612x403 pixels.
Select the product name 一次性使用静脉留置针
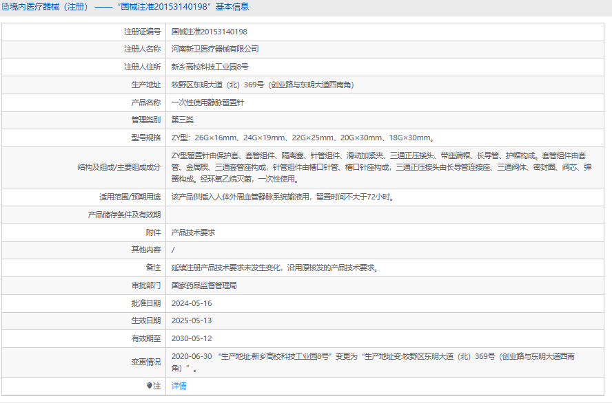coord(207,102)
